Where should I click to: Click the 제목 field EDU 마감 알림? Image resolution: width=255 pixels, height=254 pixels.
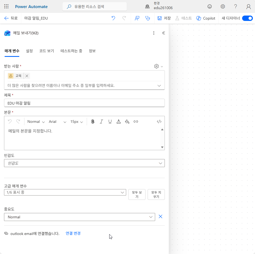pos(84,103)
